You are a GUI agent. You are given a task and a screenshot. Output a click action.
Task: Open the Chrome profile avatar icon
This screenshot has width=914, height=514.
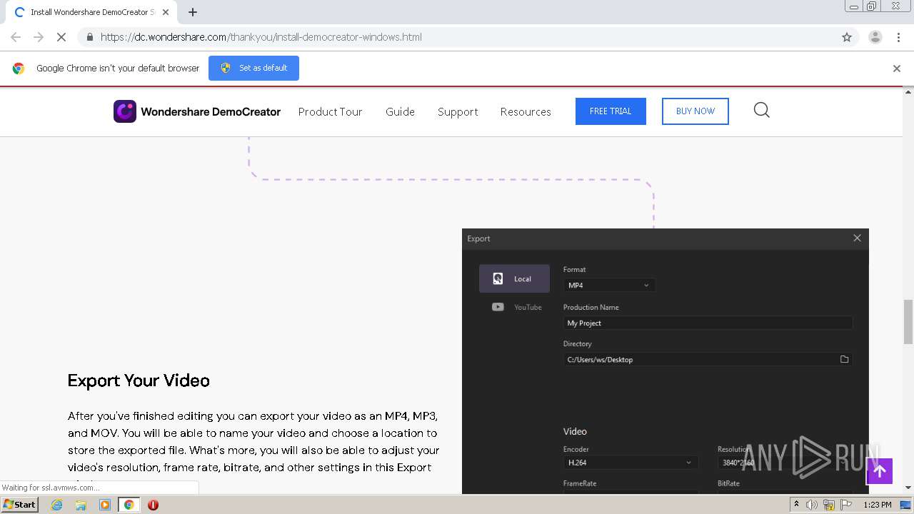875,37
